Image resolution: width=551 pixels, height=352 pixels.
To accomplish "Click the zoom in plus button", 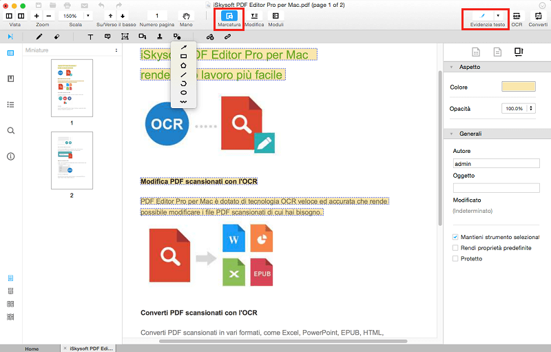I will point(37,16).
